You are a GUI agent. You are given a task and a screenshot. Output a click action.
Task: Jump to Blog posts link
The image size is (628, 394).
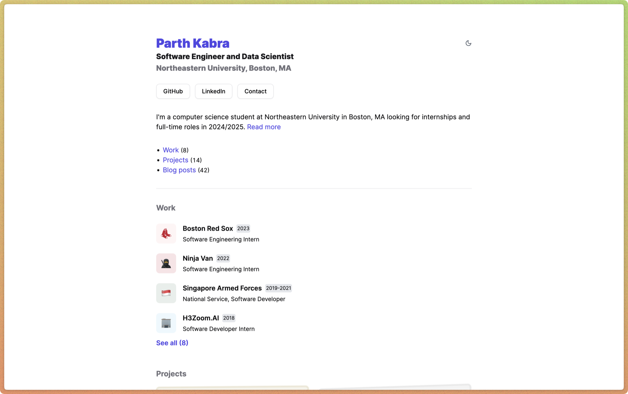pyautogui.click(x=179, y=170)
